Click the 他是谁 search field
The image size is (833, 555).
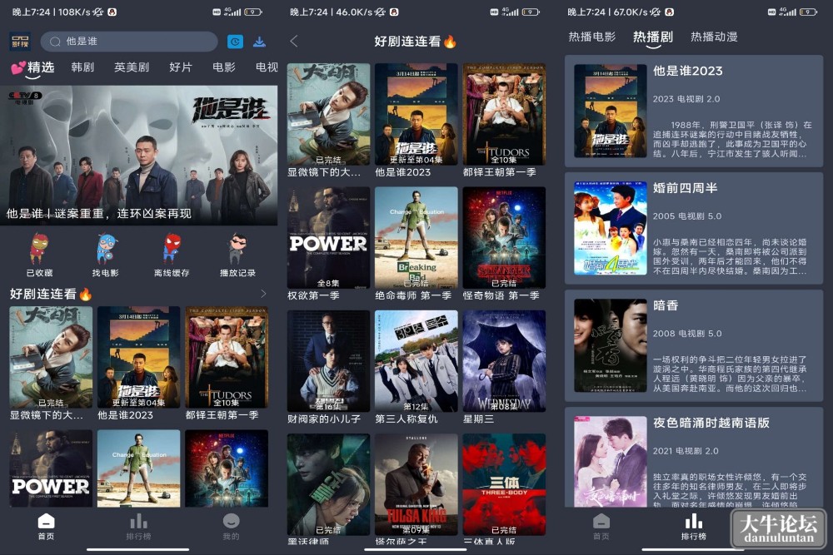pos(129,42)
